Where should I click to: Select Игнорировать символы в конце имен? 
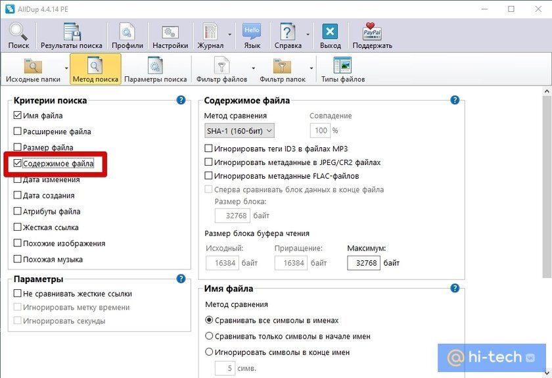(209, 352)
